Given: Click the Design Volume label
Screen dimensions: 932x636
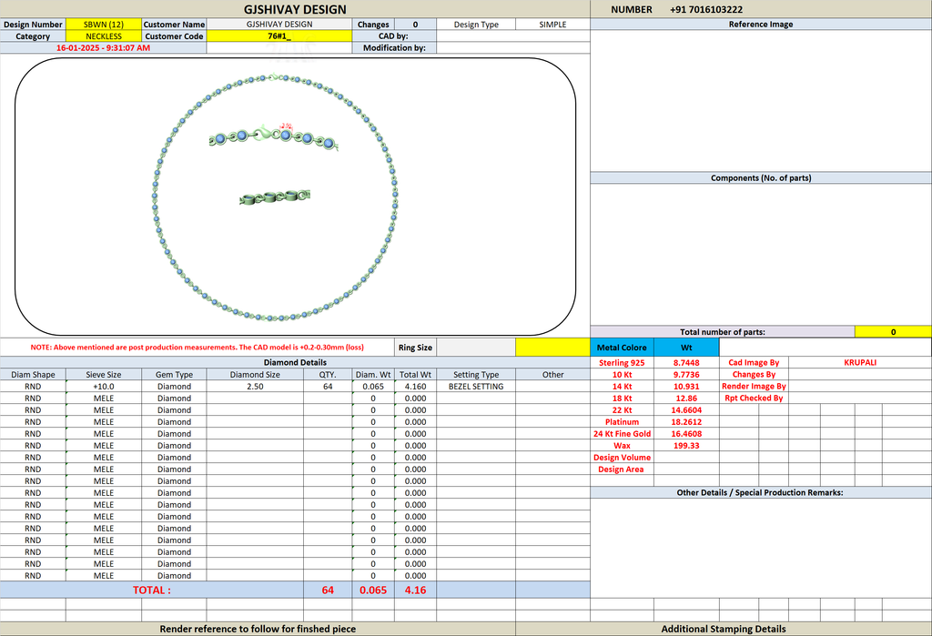Looking at the screenshot, I should click(622, 458).
